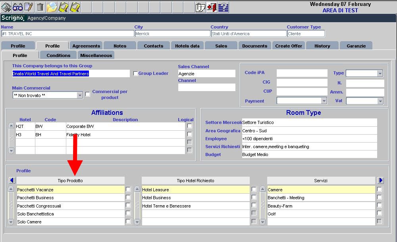Image resolution: width=397 pixels, height=242 pixels.
Task: Open the Type dropdown
Action: pos(380,74)
